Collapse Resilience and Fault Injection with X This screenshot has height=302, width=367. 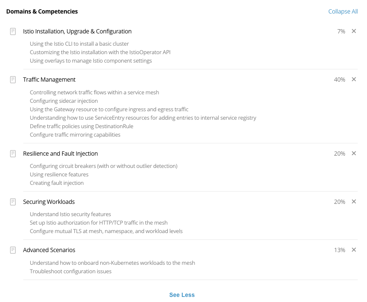[x=353, y=154]
